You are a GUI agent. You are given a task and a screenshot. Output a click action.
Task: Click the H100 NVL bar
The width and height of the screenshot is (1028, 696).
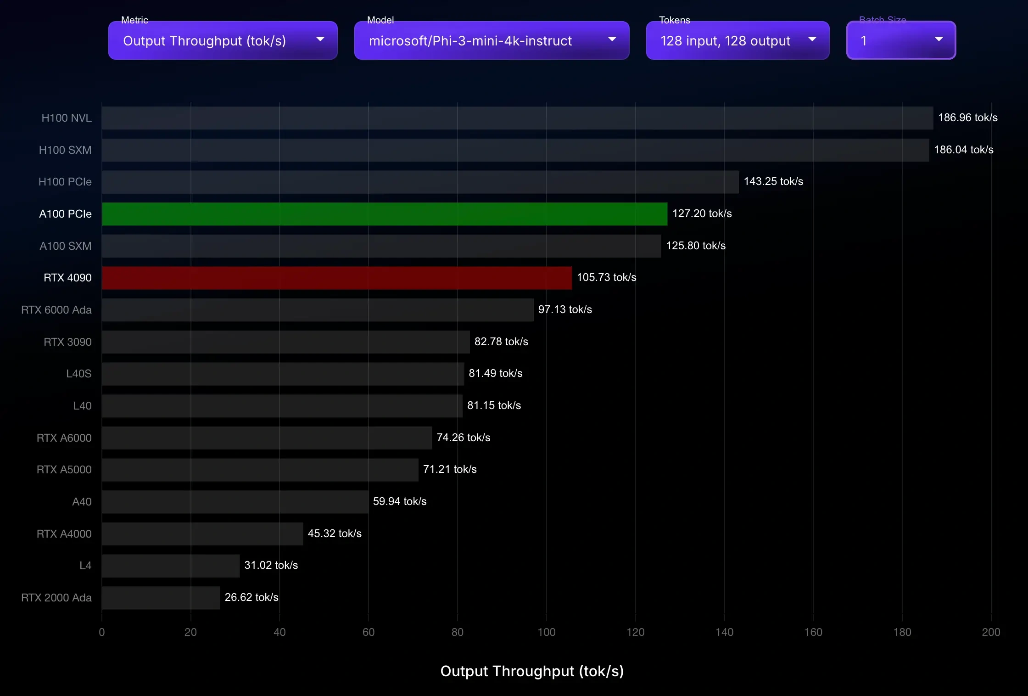[517, 118]
